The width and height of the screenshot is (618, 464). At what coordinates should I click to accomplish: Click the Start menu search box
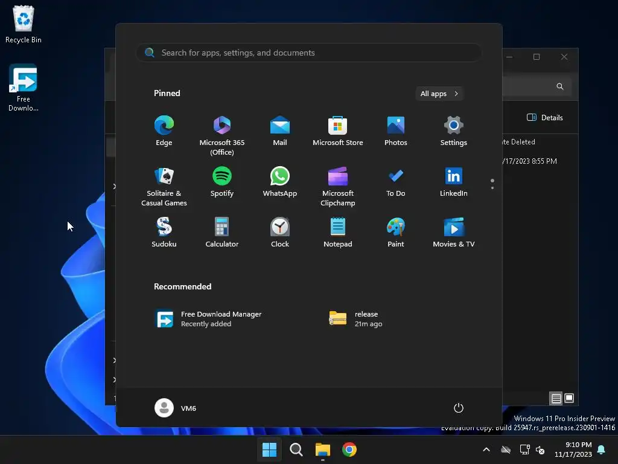[309, 53]
